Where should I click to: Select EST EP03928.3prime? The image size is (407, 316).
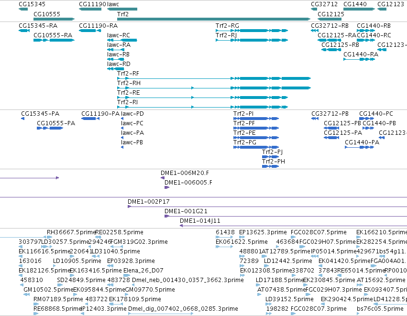[x=110, y=266]
